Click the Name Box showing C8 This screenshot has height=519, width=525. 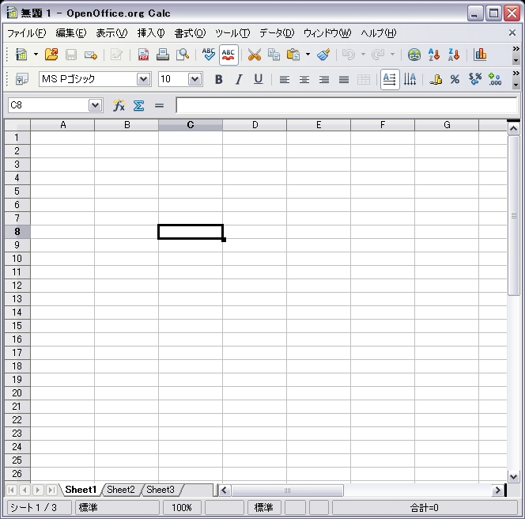(48, 105)
